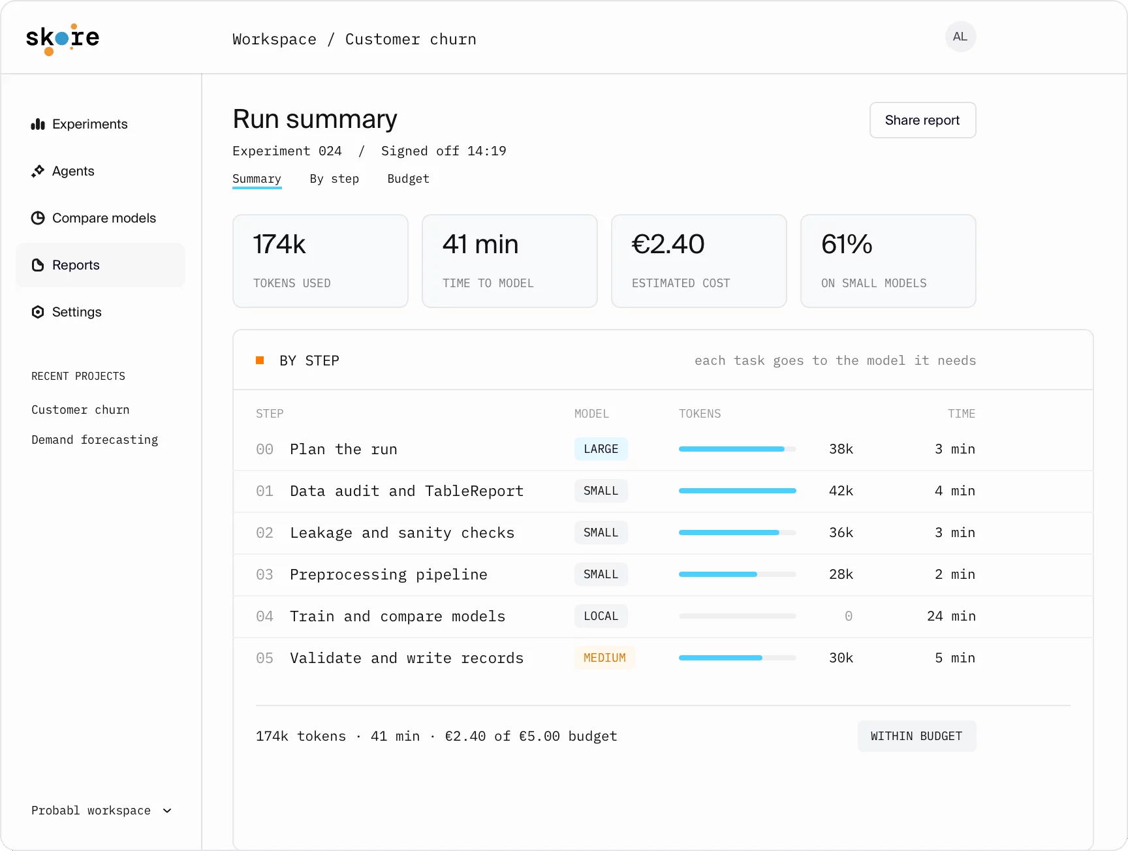Viewport: 1128px width, 851px height.
Task: Click the 24 min time value
Action: click(951, 616)
